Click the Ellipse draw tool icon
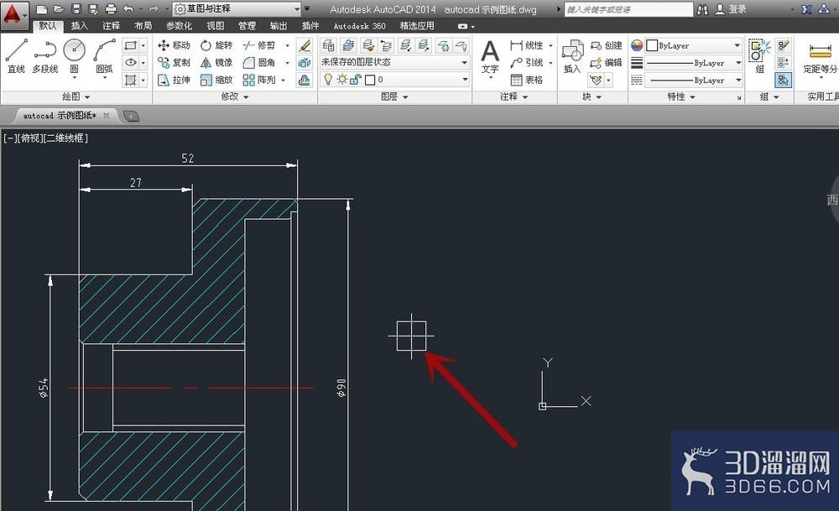The height and width of the screenshot is (511, 839). pyautogui.click(x=131, y=63)
